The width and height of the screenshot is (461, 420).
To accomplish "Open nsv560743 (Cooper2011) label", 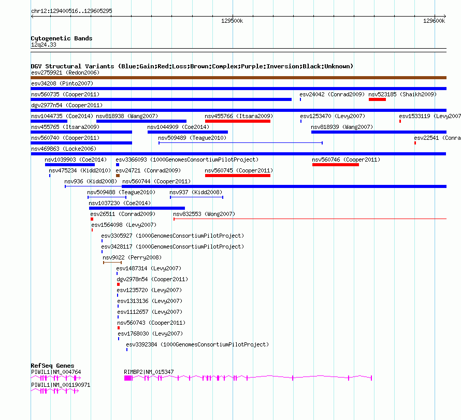I will [x=151, y=323].
